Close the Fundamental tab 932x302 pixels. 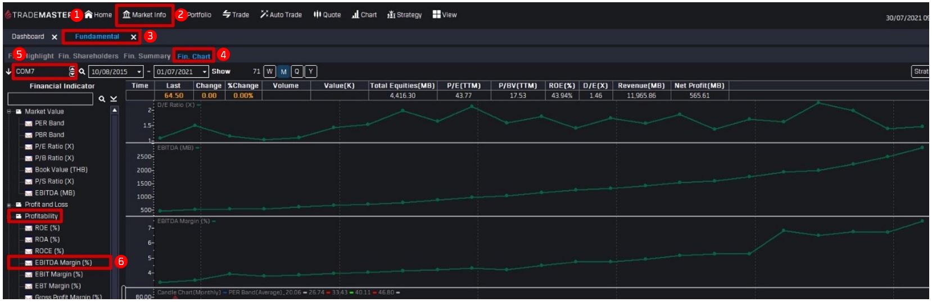133,37
